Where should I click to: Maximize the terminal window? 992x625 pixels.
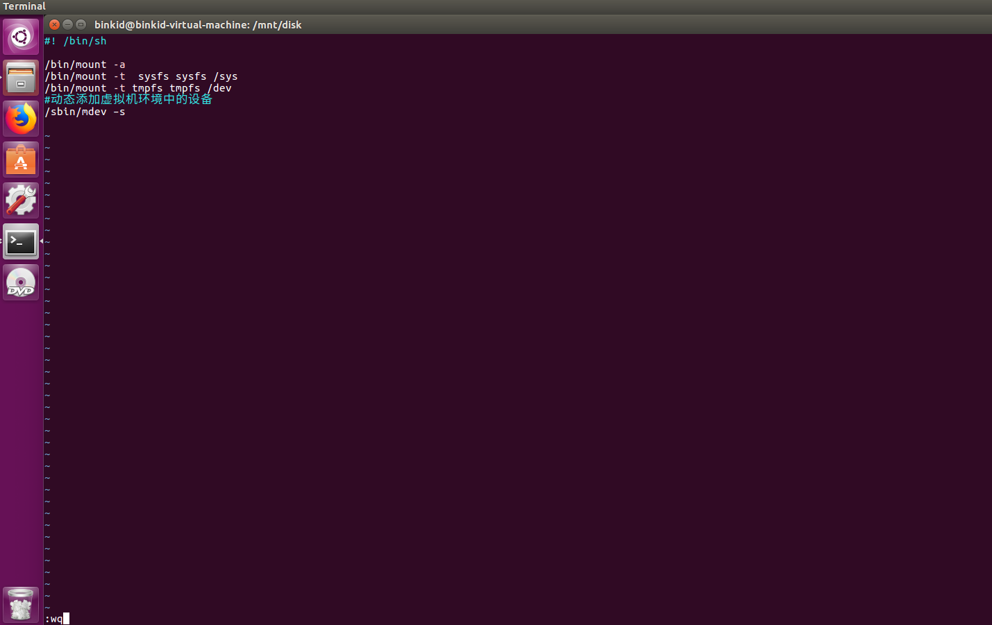point(81,24)
